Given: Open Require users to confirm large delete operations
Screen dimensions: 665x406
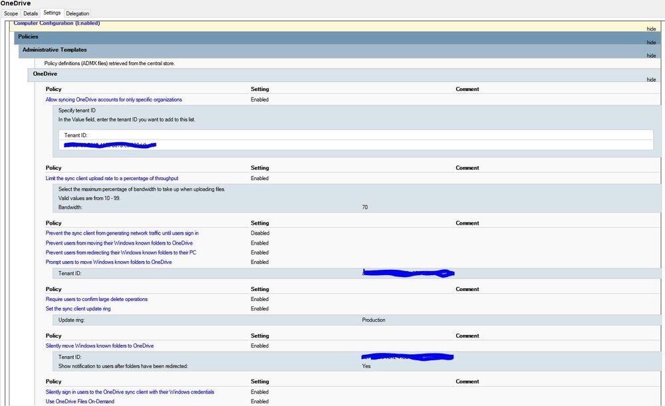Looking at the screenshot, I should [96, 299].
